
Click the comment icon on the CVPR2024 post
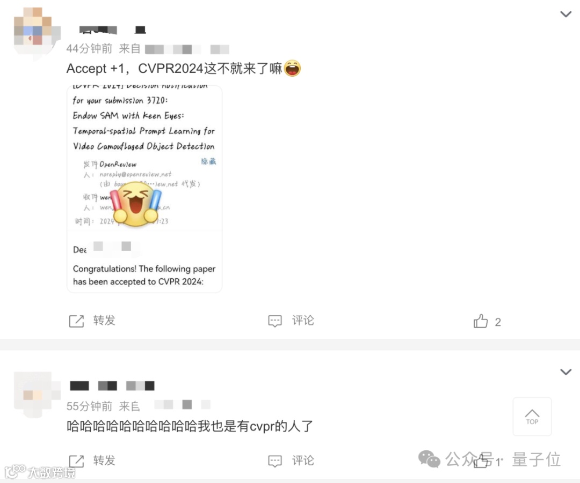point(275,321)
